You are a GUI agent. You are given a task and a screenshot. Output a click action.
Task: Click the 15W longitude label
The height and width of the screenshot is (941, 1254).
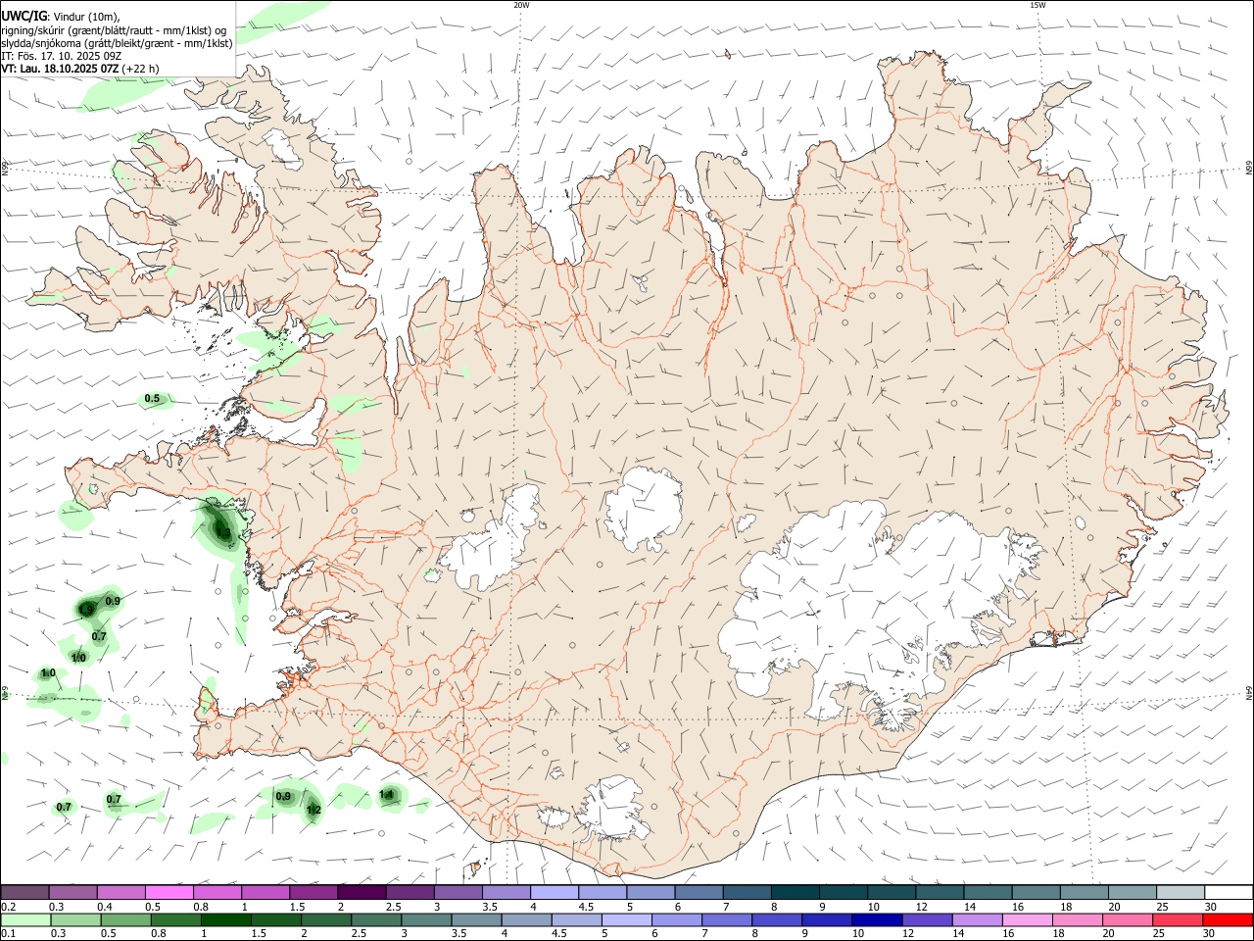click(x=1037, y=5)
